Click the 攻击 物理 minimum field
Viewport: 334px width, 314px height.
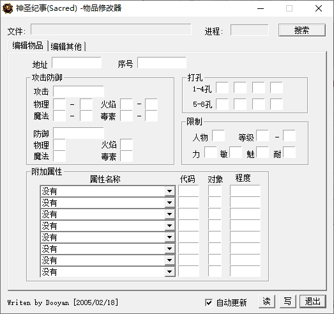click(59, 104)
